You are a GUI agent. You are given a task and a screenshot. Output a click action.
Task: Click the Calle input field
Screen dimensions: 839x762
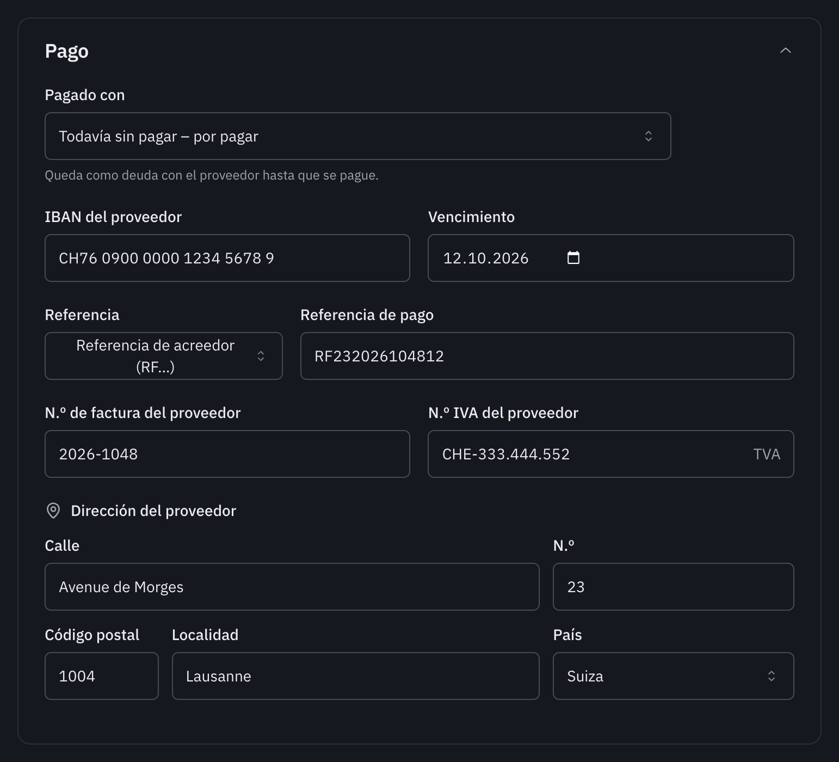292,587
